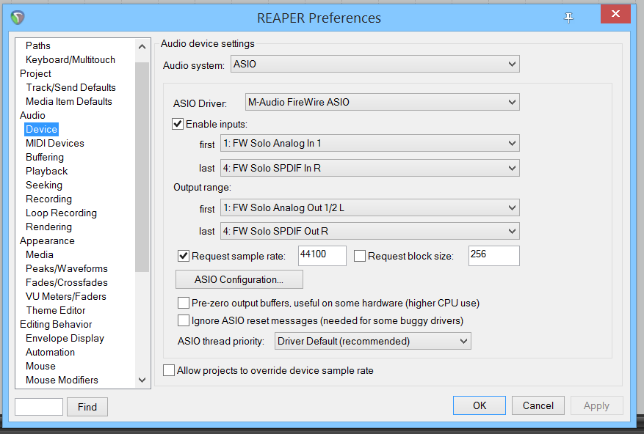644x434 pixels.
Task: Click the Find button
Action: pyautogui.click(x=87, y=407)
